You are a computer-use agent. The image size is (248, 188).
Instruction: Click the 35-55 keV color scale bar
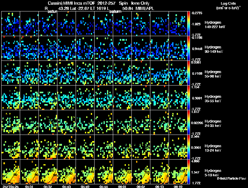click(x=188, y=98)
